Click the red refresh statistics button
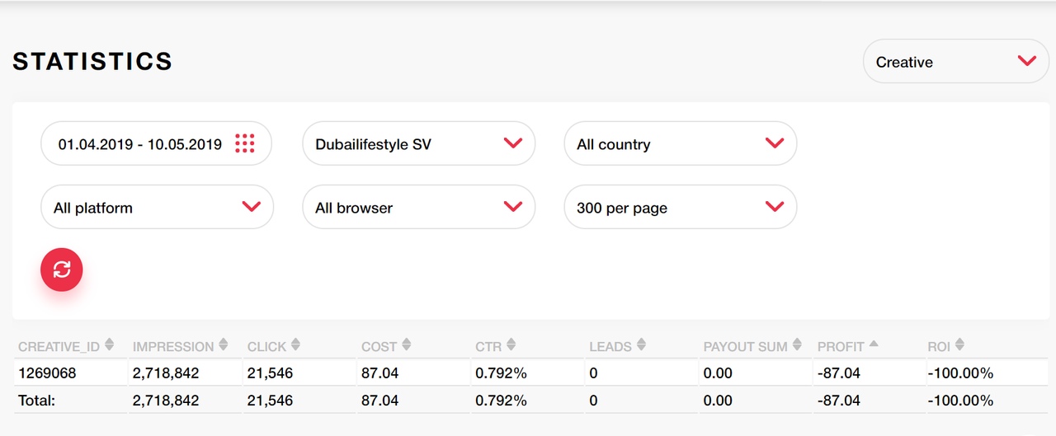1056x436 pixels. tap(62, 270)
